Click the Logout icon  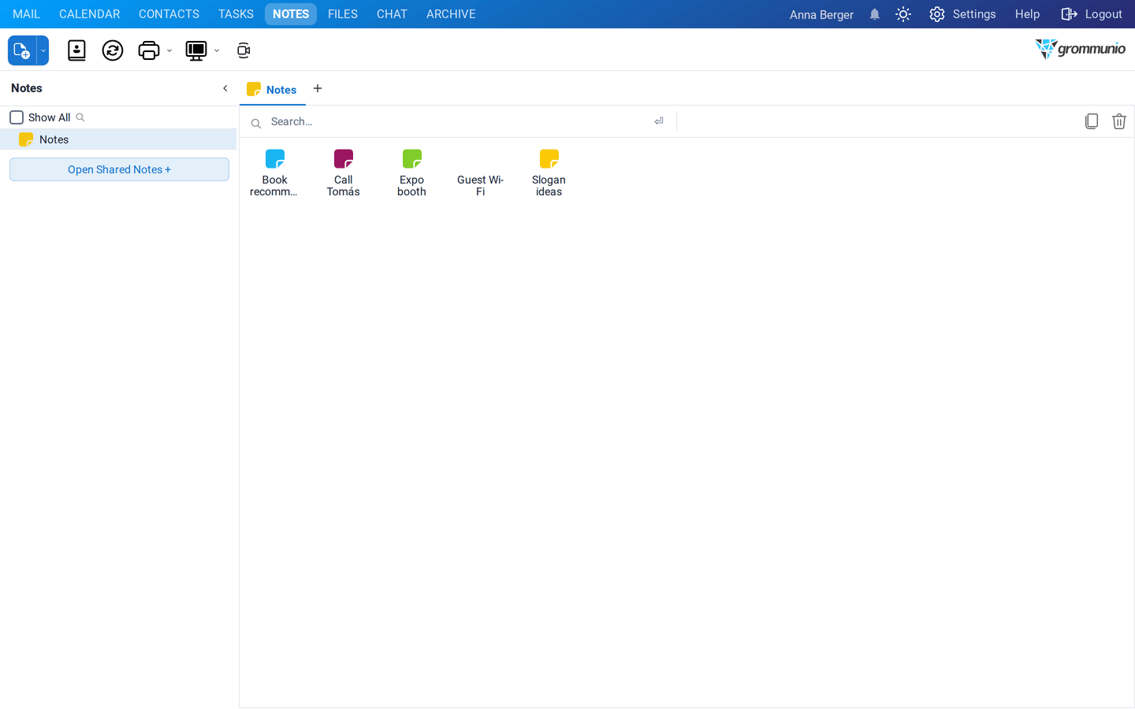coord(1069,14)
